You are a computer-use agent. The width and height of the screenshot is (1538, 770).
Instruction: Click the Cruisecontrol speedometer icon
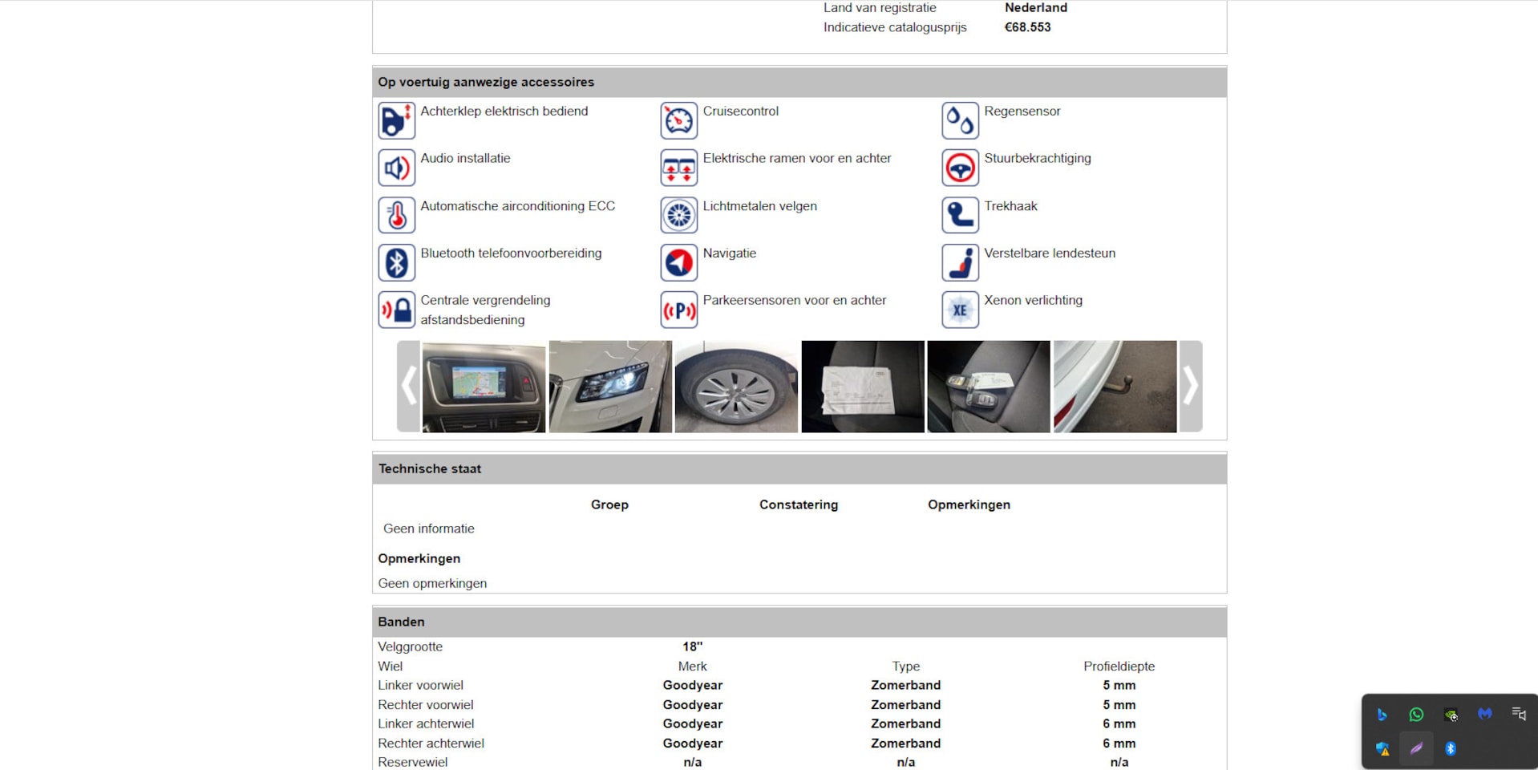click(678, 121)
